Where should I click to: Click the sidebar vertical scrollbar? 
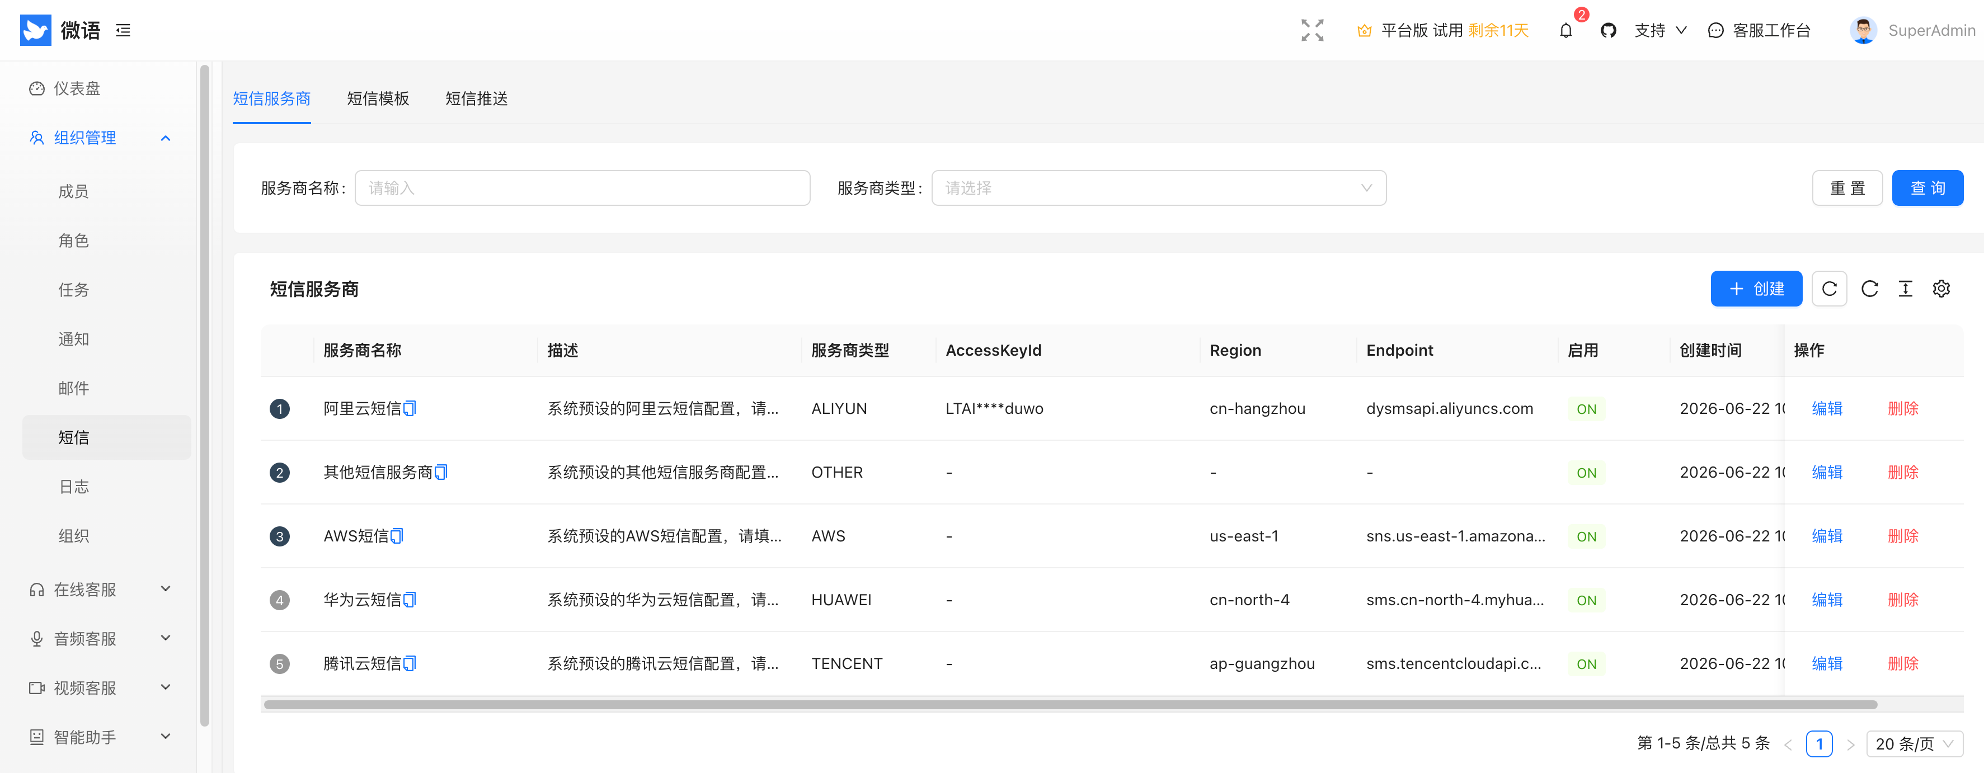205,395
